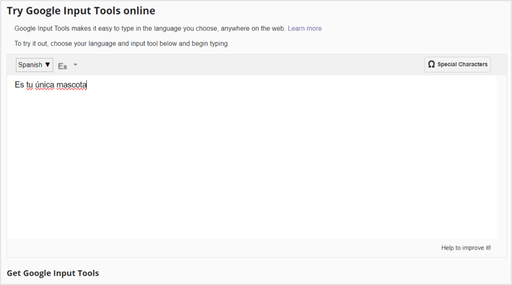The height and width of the screenshot is (285, 512).
Task: Click the "To try it out" instruction line
Action: coord(121,44)
